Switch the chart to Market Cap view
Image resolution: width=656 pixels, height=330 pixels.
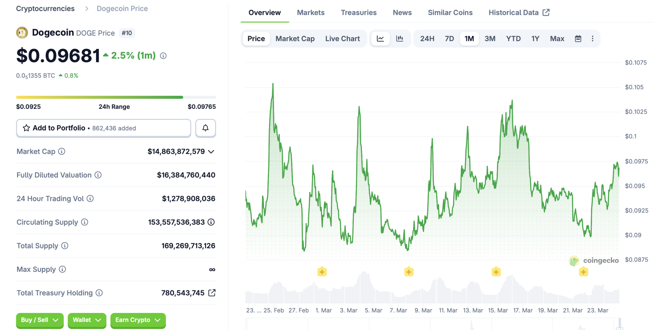(295, 38)
